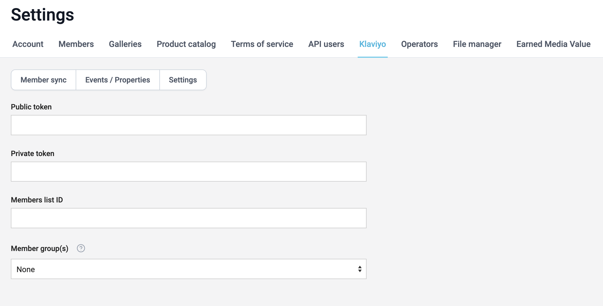This screenshot has height=306, width=603.
Task: Open the Operators tab
Action: pyautogui.click(x=419, y=44)
